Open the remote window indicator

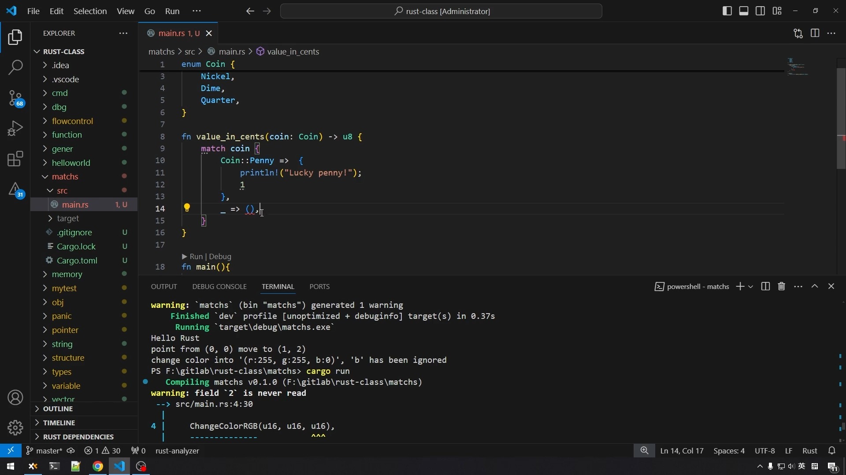pyautogui.click(x=11, y=451)
